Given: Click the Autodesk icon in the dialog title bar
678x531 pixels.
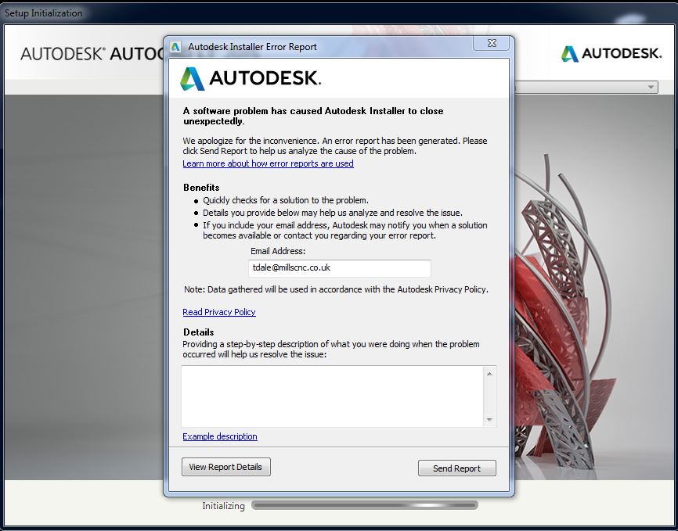Looking at the screenshot, I should point(175,47).
